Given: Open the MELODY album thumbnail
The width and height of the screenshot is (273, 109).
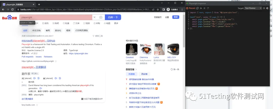Looking at the screenshot, I should click(173, 49).
